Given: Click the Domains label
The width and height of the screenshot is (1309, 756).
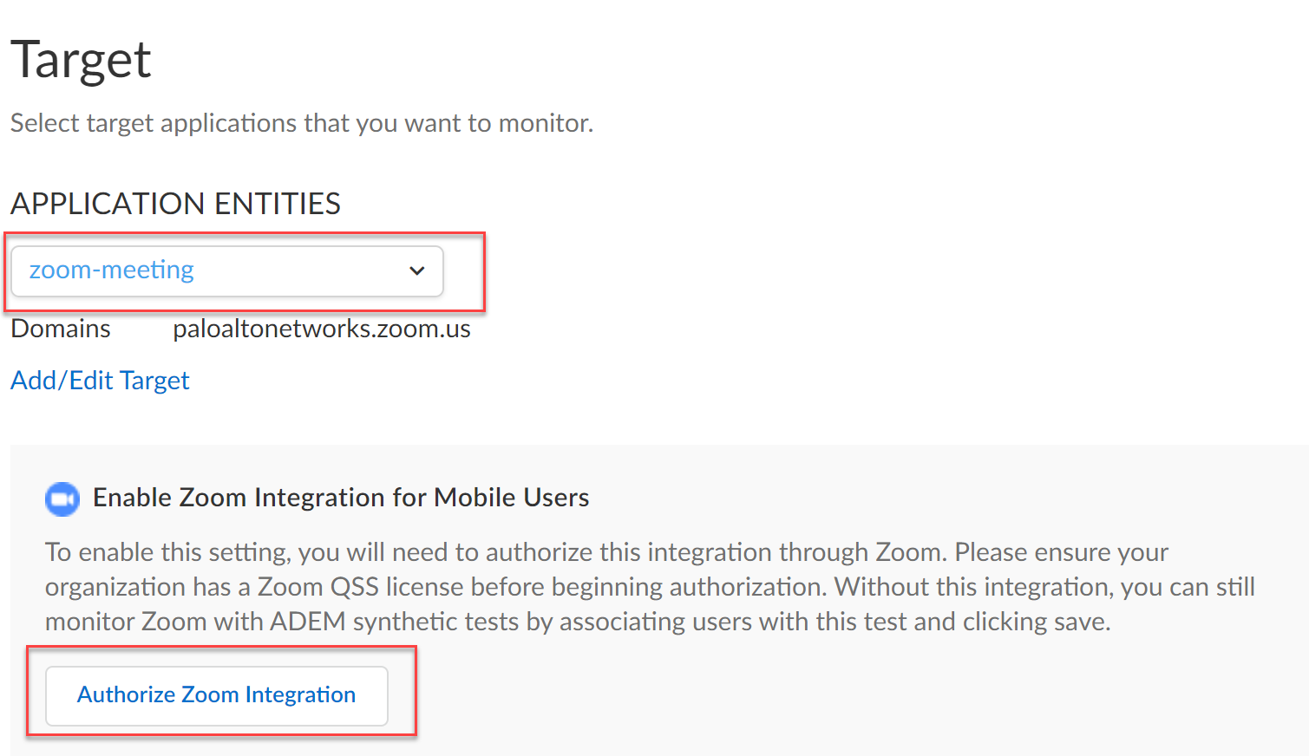Looking at the screenshot, I should click(x=61, y=329).
